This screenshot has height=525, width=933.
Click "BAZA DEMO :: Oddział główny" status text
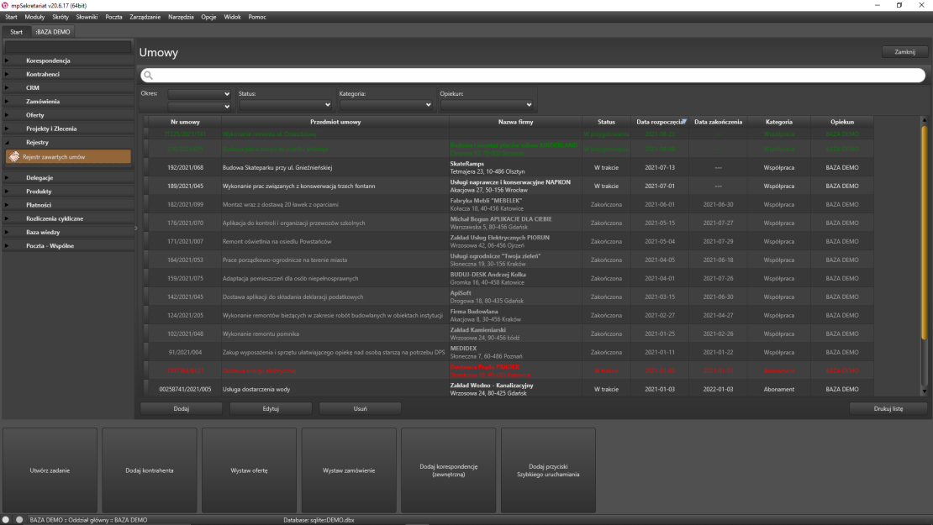tap(70, 520)
